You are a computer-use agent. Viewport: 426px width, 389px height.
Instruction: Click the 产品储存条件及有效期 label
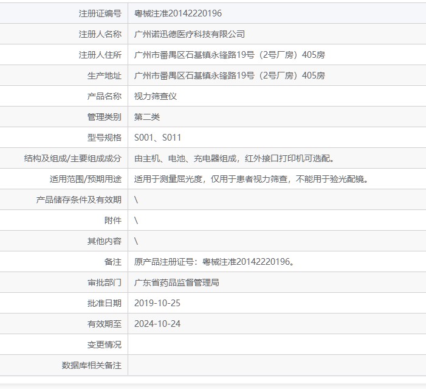coord(79,200)
